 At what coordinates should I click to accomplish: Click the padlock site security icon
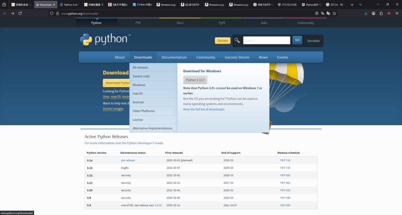pos(57,14)
